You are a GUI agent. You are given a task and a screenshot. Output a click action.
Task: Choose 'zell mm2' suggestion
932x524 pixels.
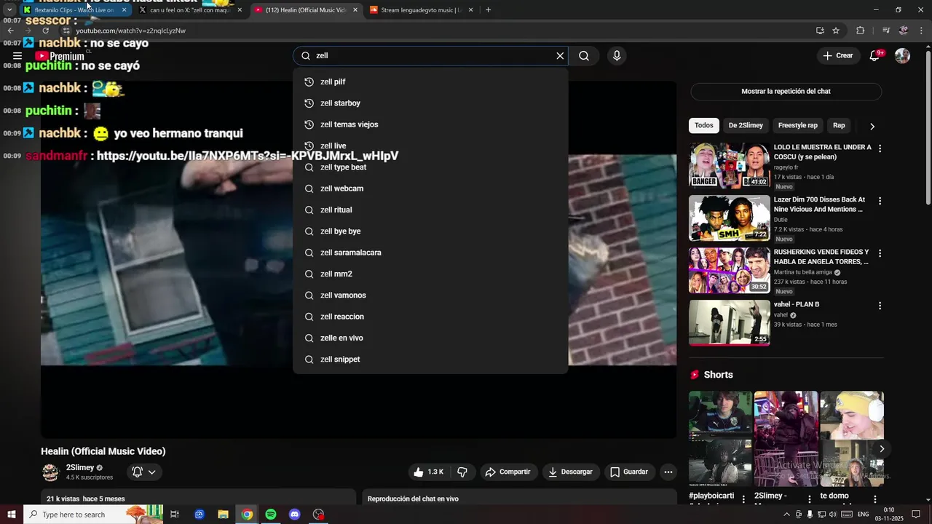[x=430, y=274]
